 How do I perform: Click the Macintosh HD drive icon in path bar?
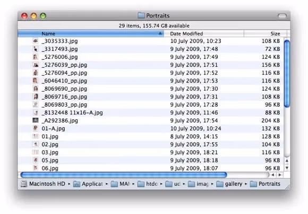[x=24, y=184]
